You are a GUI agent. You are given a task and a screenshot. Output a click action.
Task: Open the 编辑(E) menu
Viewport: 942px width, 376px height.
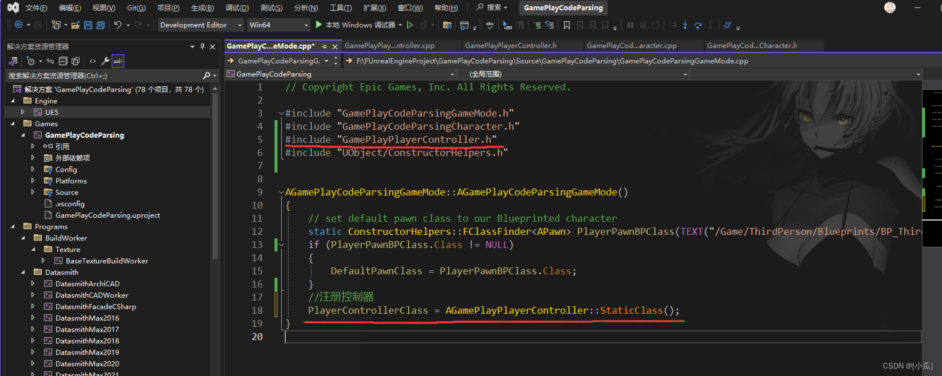(70, 8)
